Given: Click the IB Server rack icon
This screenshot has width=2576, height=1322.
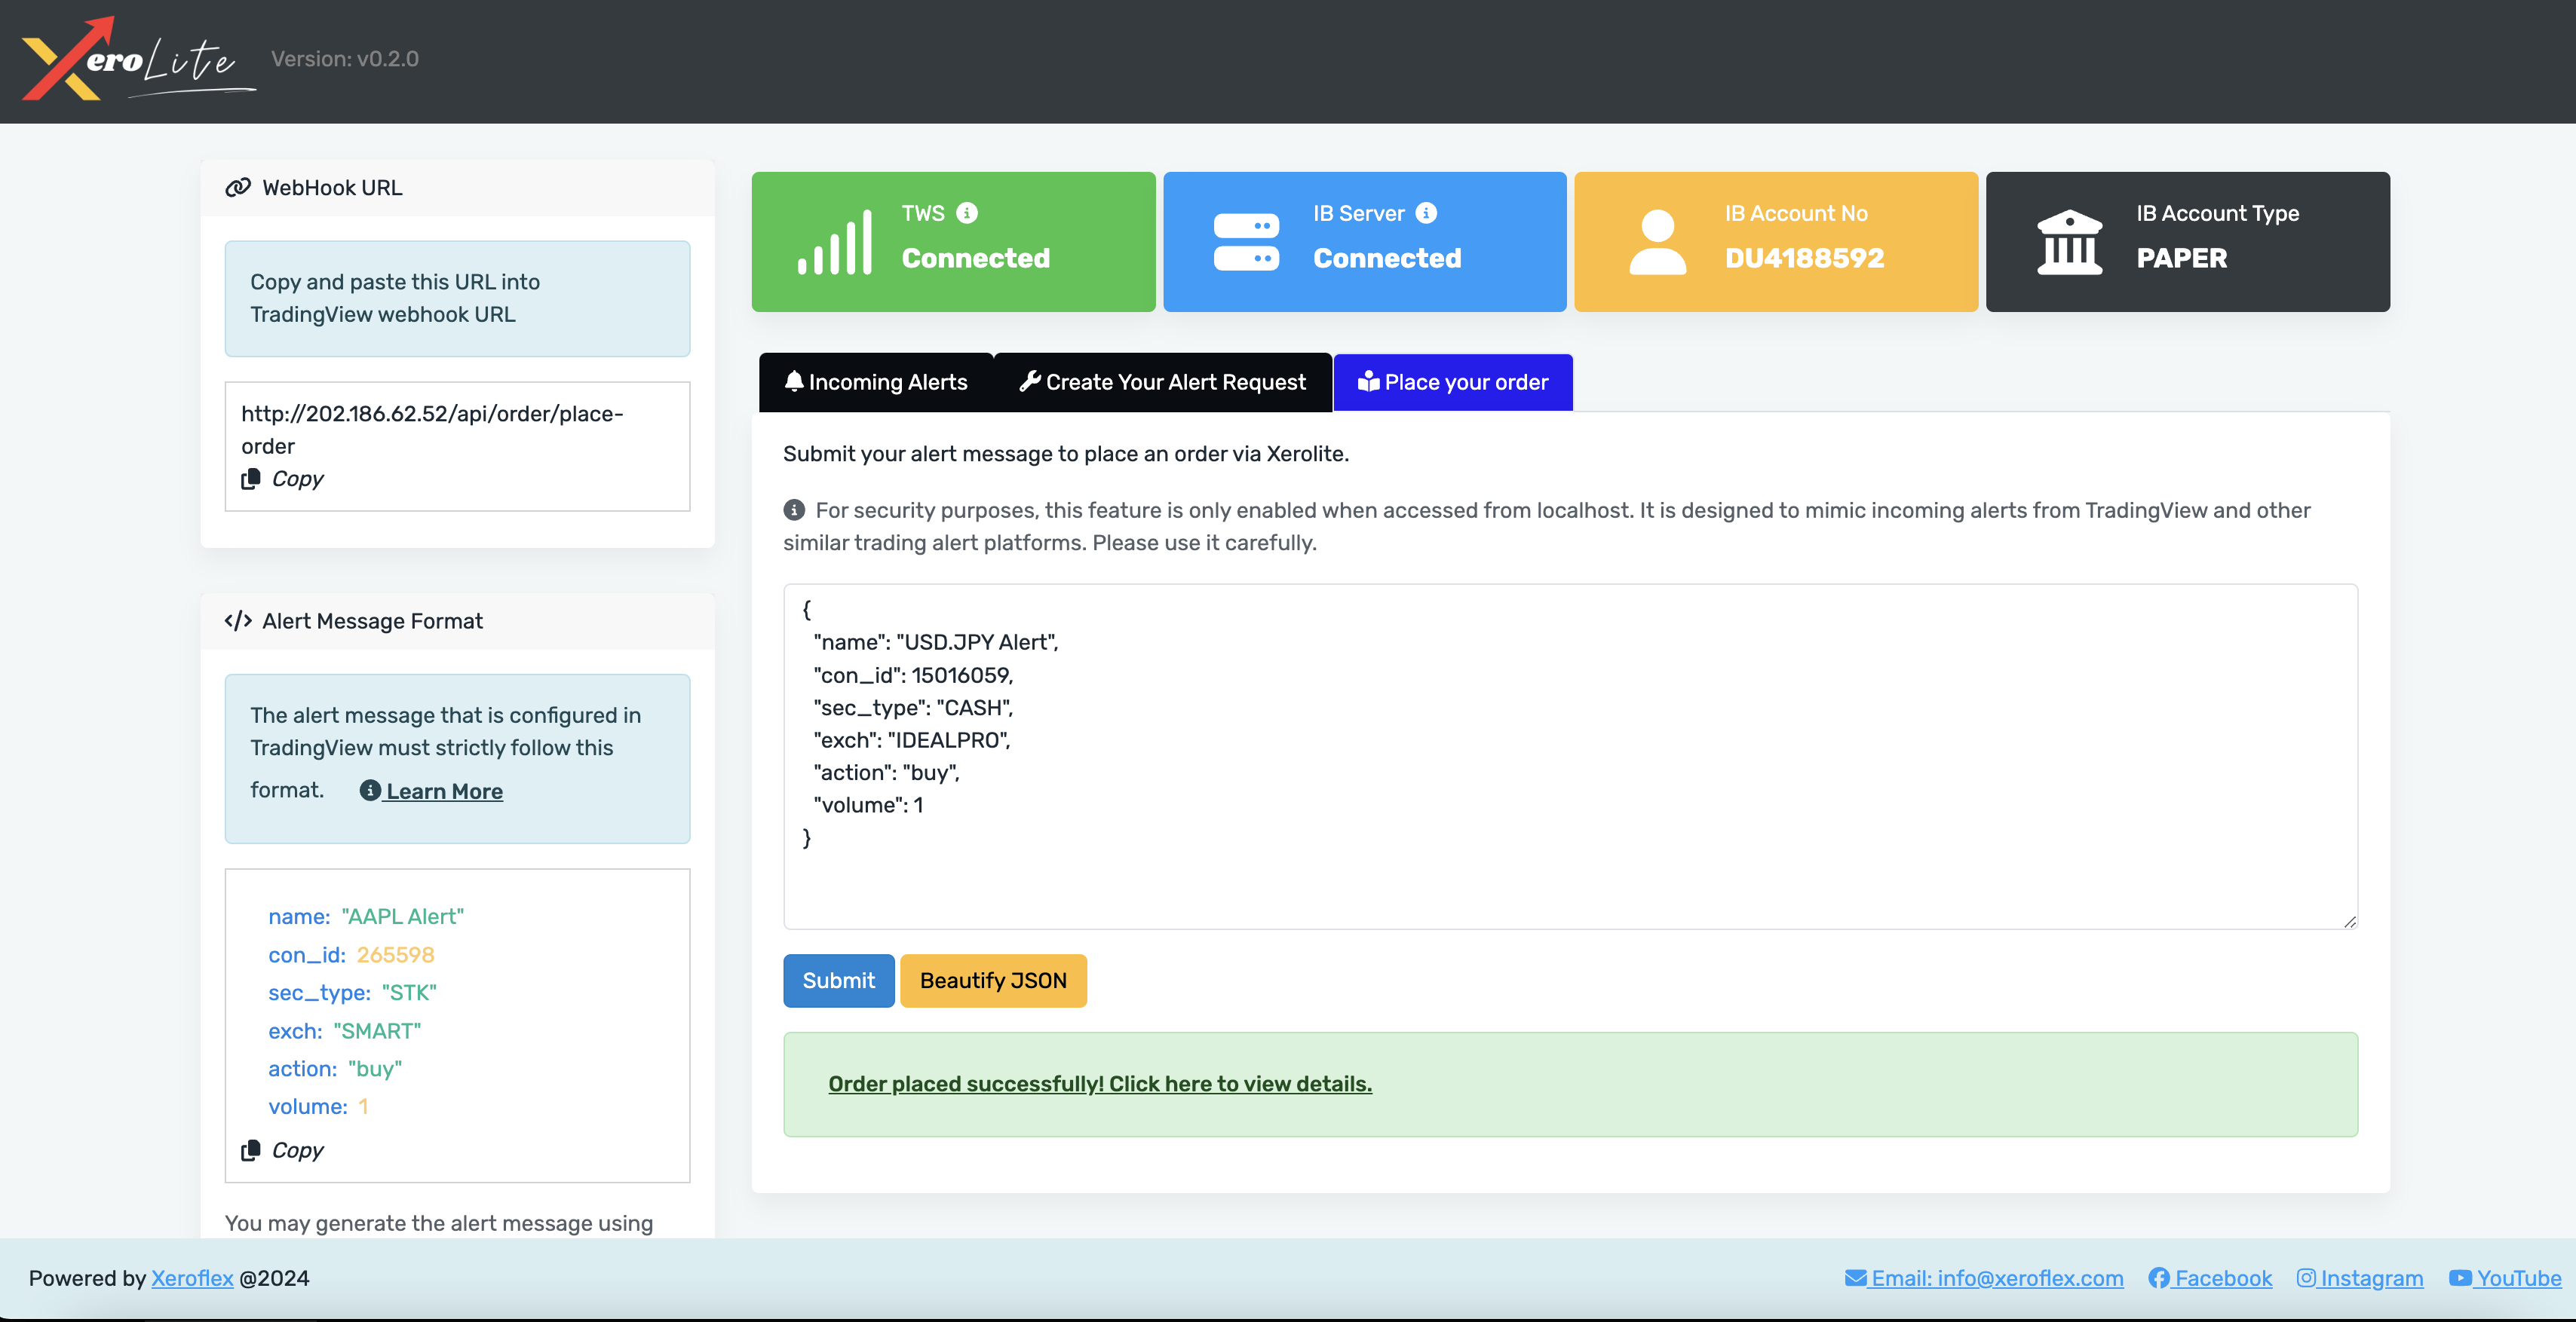Looking at the screenshot, I should pos(1246,243).
